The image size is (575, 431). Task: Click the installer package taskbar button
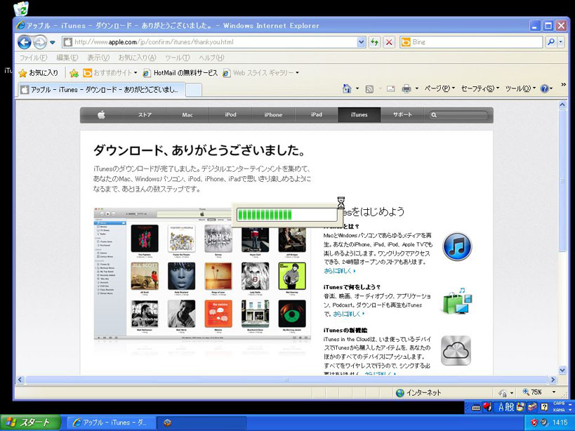tap(202, 423)
